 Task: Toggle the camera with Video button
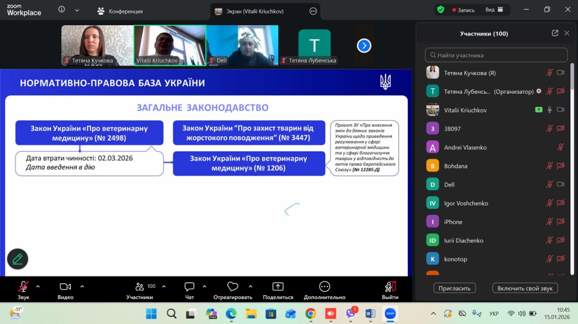click(x=65, y=287)
